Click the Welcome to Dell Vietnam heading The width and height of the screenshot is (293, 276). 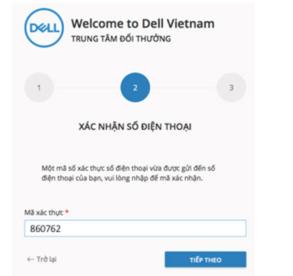pos(143,23)
